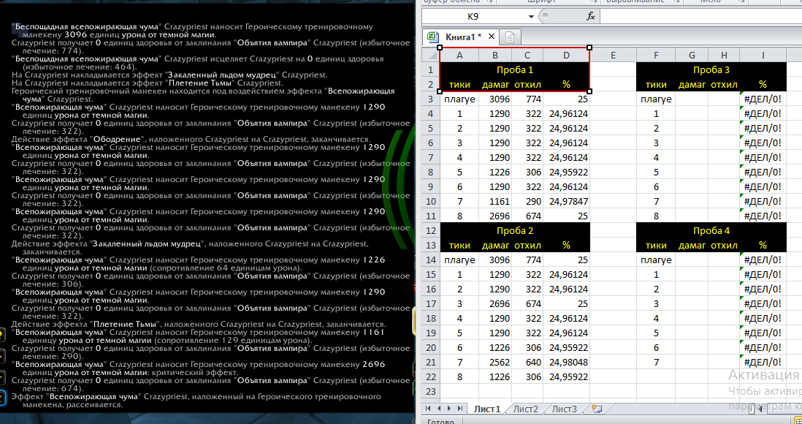The image size is (802, 424).
Task: Select the cell with value 24,97847
Action: tap(566, 201)
